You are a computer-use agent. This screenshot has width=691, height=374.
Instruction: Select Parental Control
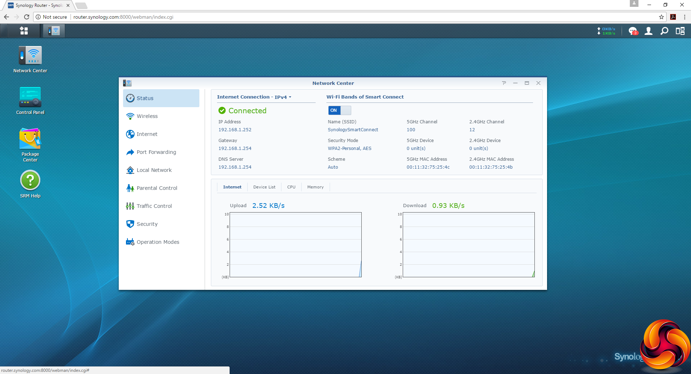pyautogui.click(x=157, y=188)
